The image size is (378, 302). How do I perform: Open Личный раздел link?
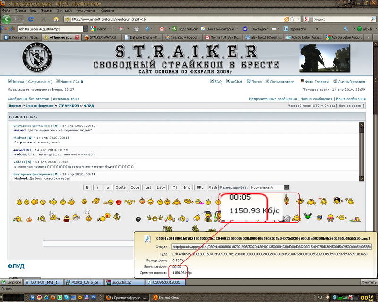(x=349, y=82)
